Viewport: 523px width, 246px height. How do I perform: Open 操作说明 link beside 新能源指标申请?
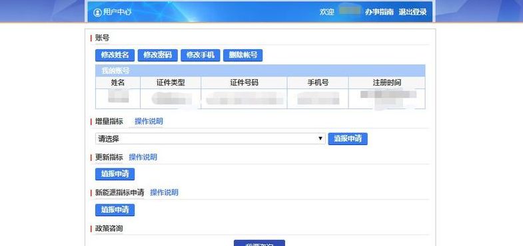164,192
